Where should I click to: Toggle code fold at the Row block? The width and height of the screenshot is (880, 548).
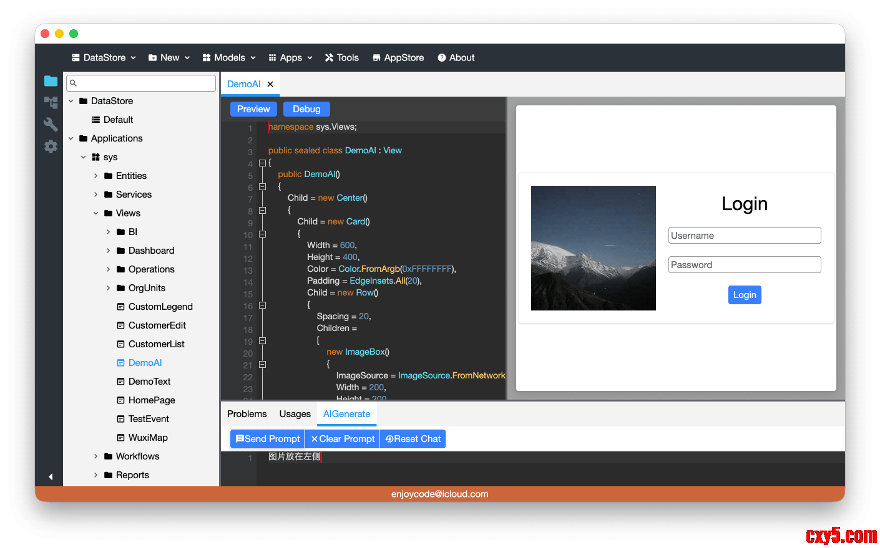pyautogui.click(x=262, y=305)
